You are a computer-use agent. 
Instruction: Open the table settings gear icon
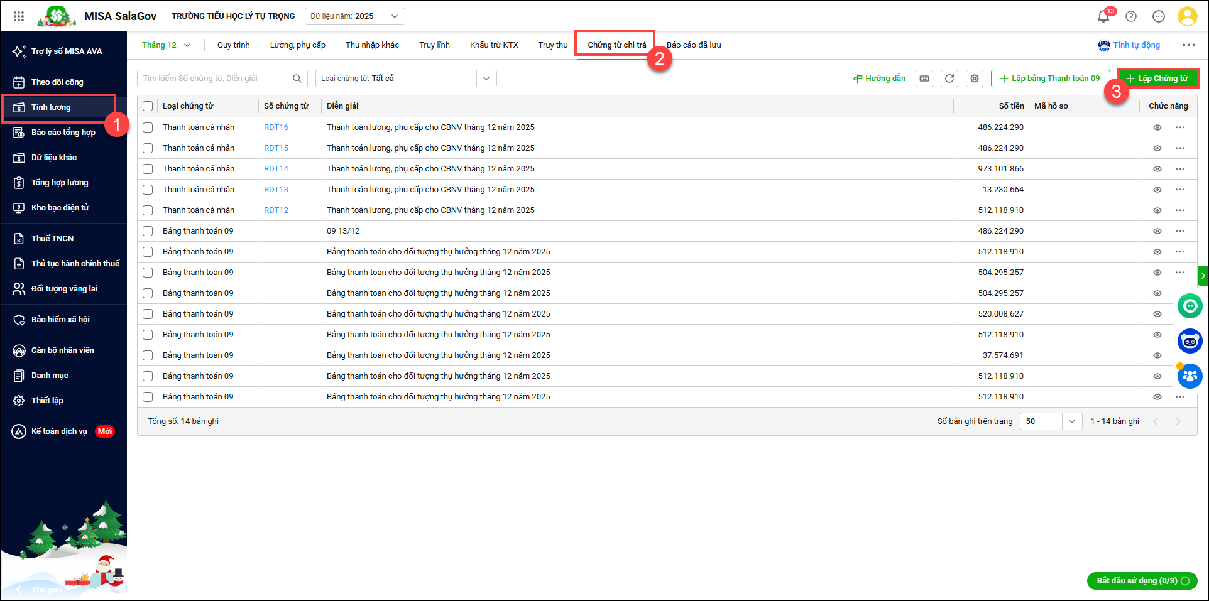975,79
